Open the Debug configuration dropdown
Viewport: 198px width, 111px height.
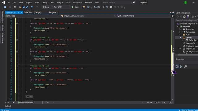(47, 7)
